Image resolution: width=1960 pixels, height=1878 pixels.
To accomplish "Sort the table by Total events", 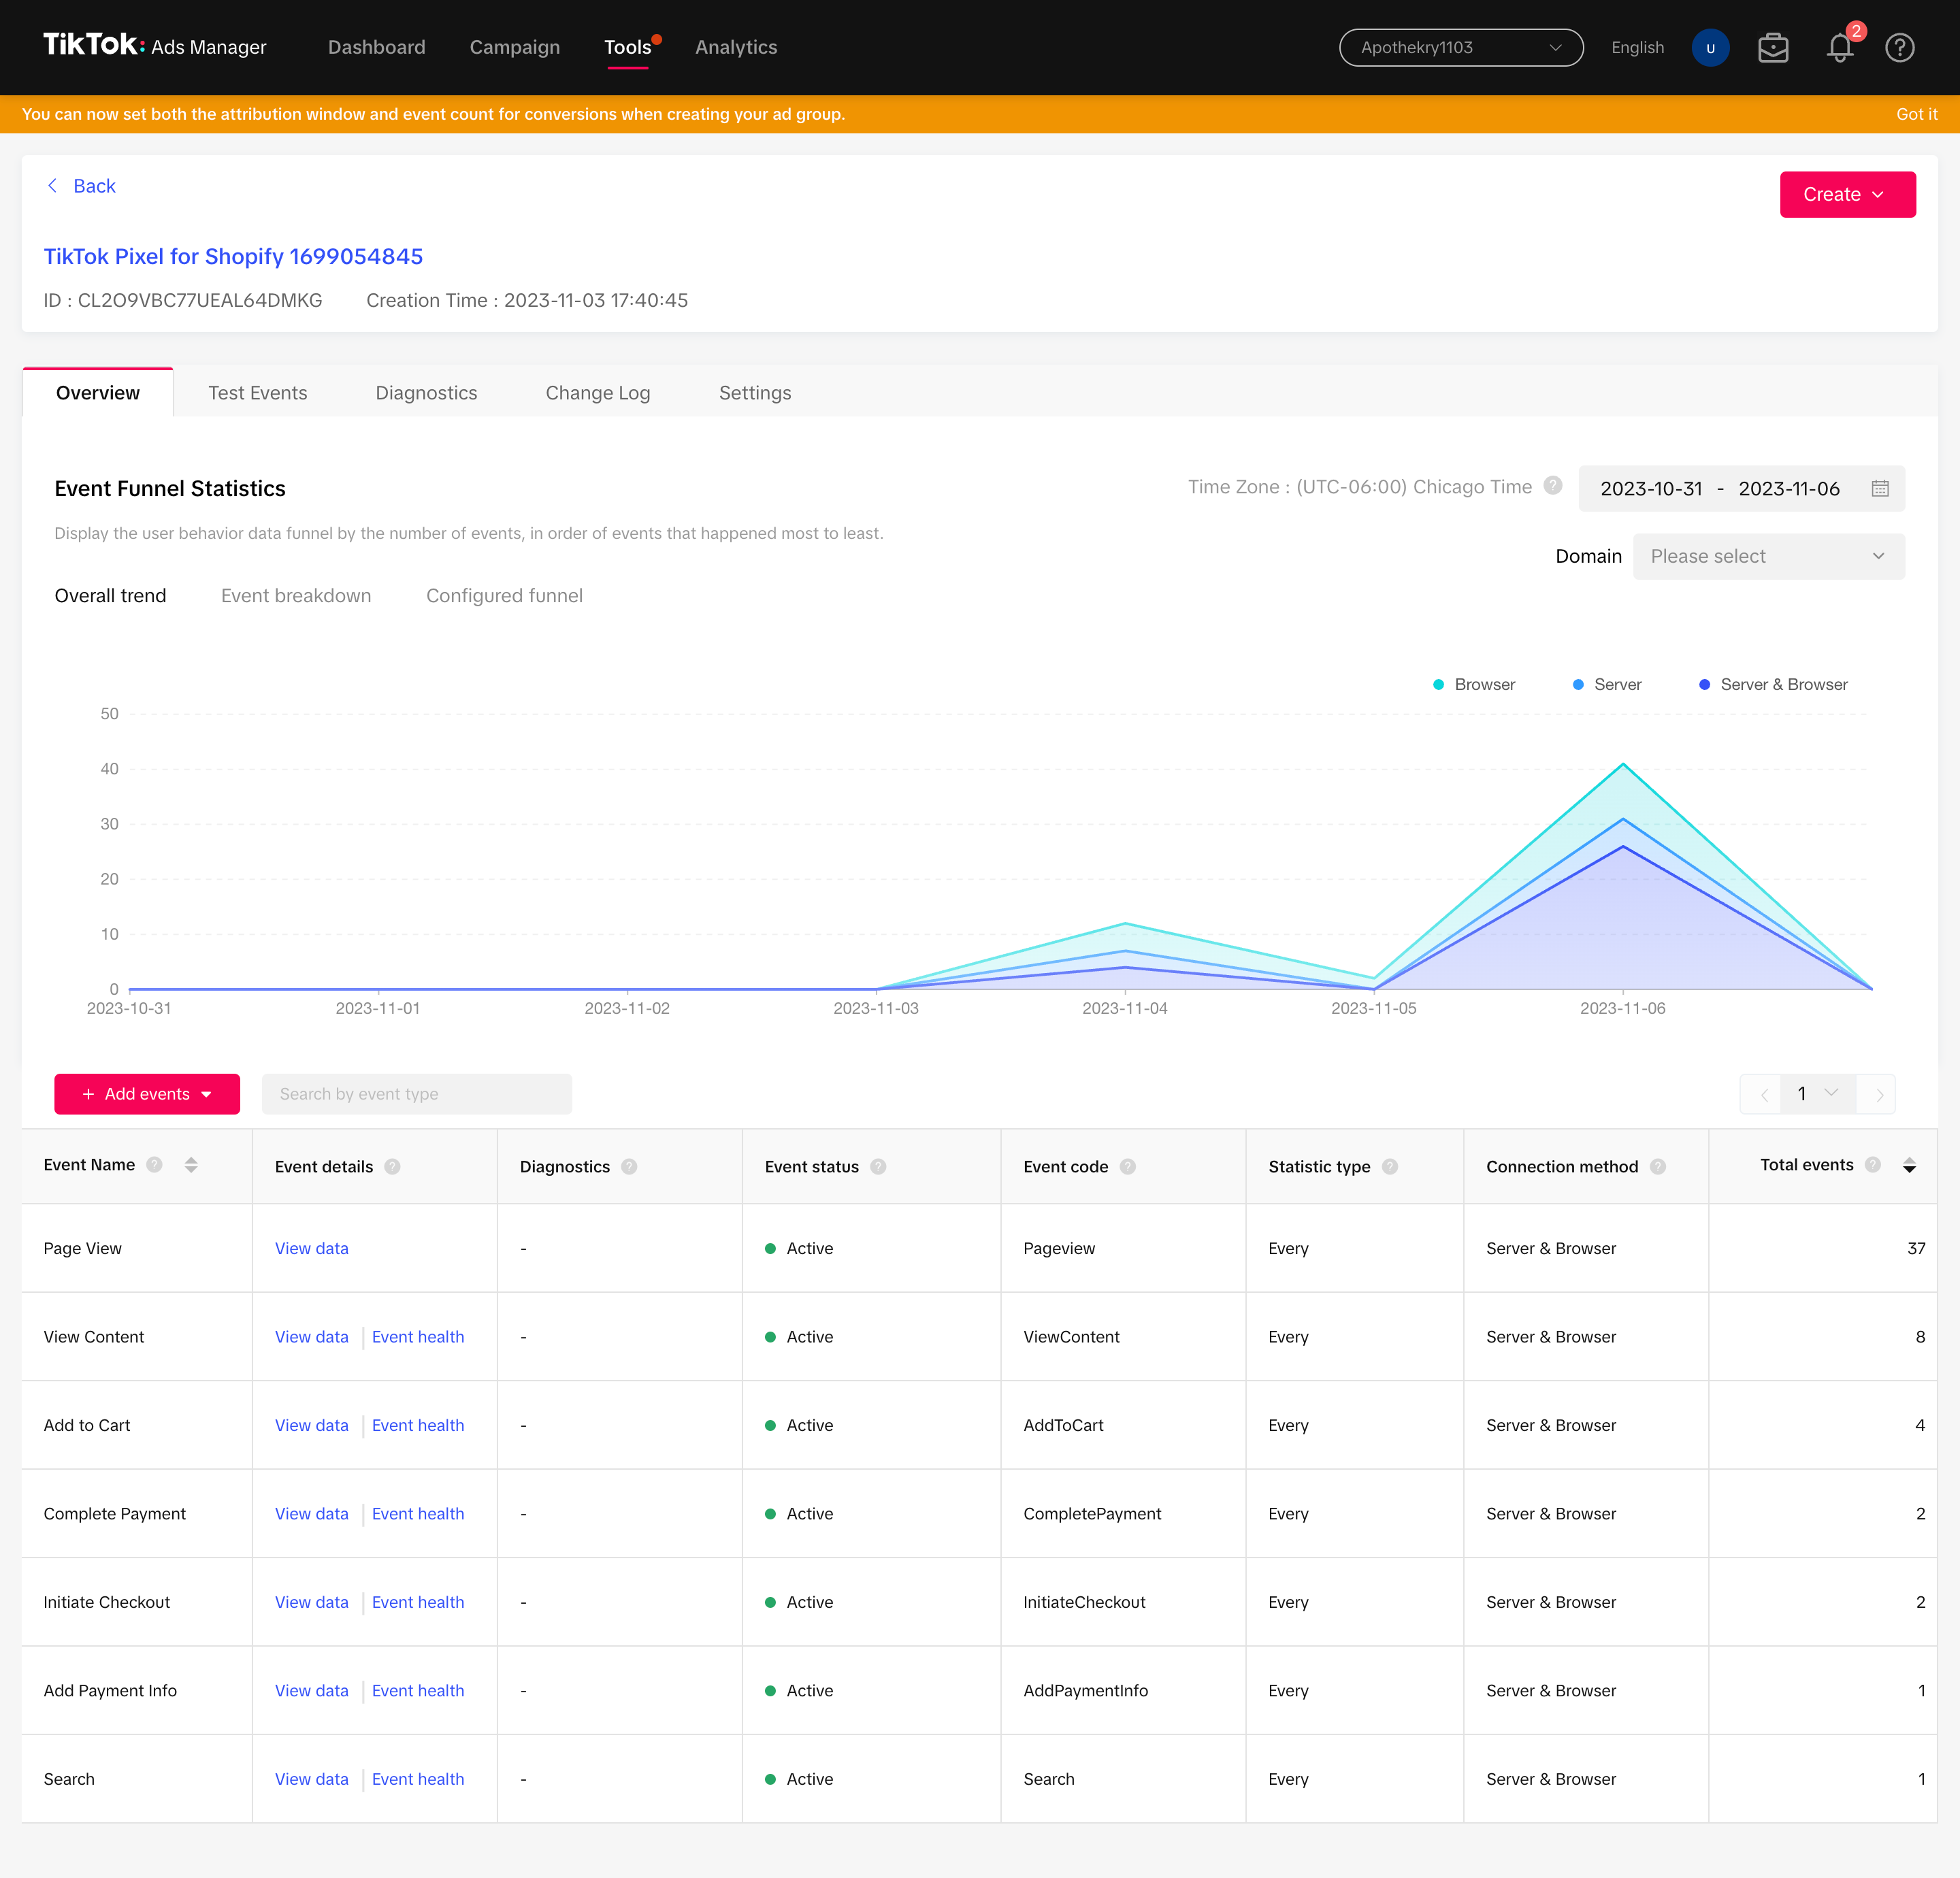I will click(1909, 1164).
